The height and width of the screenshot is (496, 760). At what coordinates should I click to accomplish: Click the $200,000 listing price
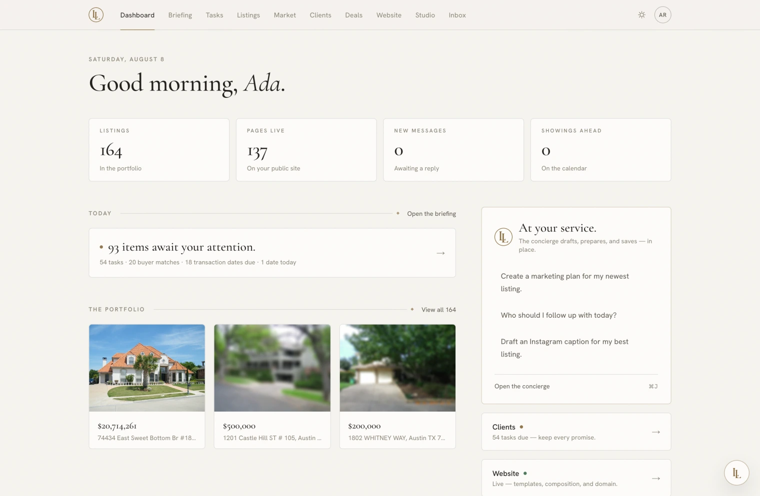[364, 426]
